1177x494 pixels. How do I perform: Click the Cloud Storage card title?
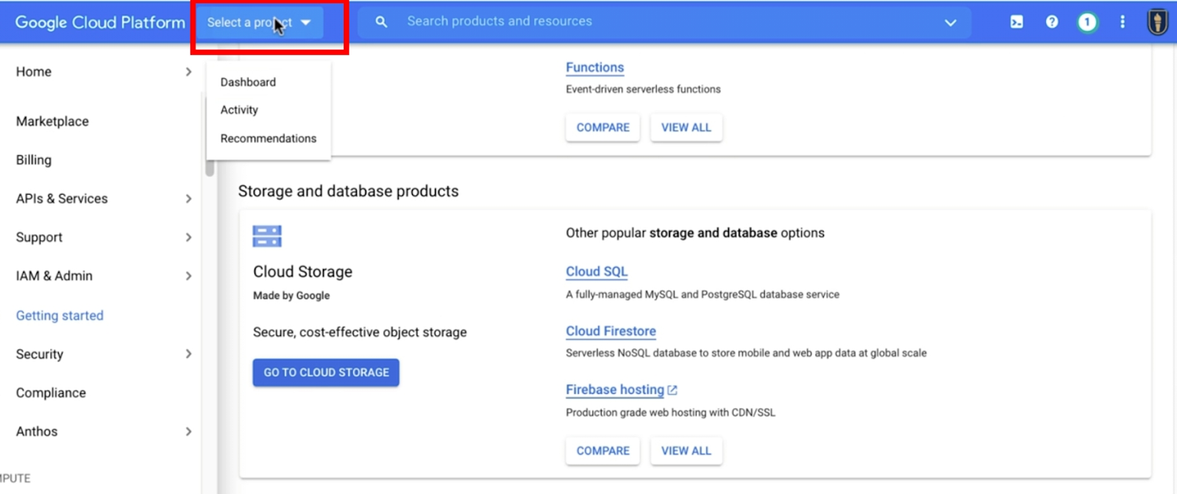(302, 272)
